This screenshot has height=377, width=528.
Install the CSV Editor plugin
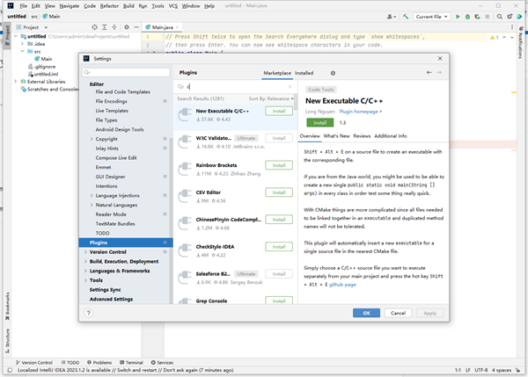(277, 195)
